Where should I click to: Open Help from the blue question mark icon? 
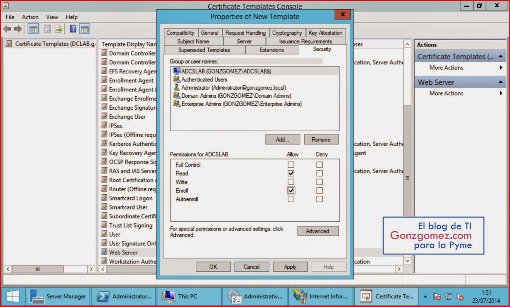pos(73,29)
